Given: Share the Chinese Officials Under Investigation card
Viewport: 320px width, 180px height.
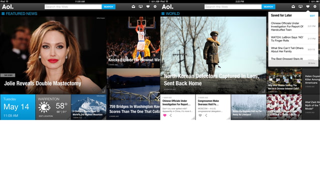Looking at the screenshot, I should click(x=170, y=115).
